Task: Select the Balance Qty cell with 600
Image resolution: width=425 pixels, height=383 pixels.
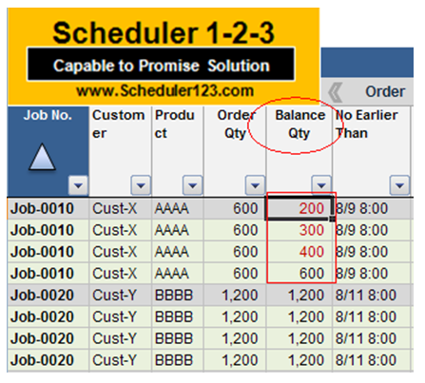Action: pyautogui.click(x=299, y=274)
